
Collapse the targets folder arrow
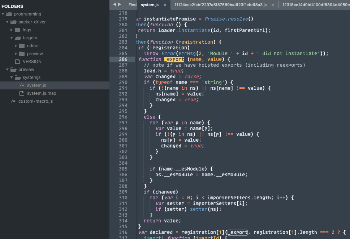click(12, 38)
